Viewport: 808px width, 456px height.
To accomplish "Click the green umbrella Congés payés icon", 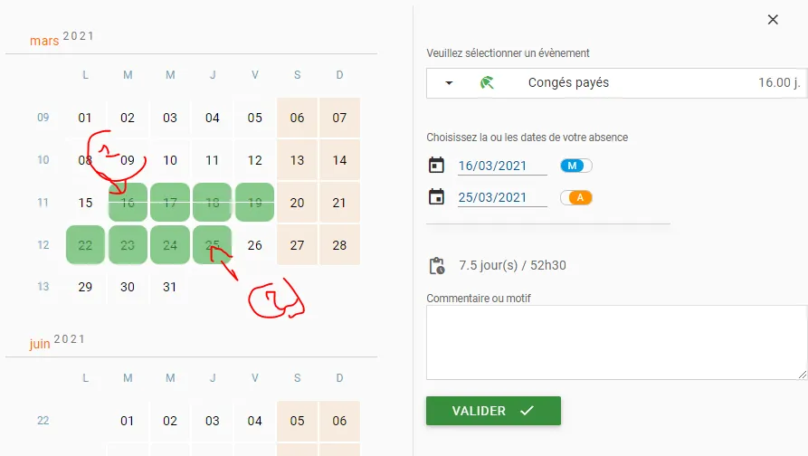I will 487,82.
